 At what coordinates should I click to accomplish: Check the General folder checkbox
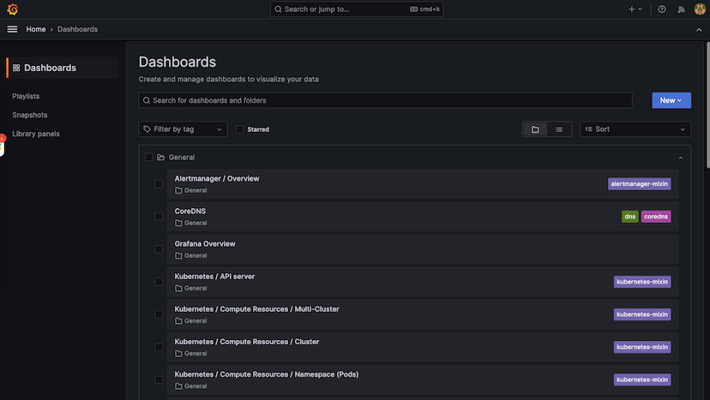click(x=148, y=158)
